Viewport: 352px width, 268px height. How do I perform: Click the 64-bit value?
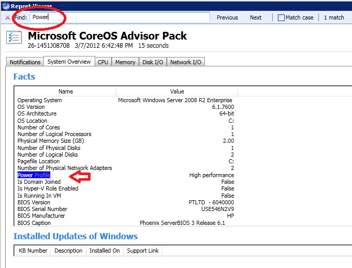point(227,113)
